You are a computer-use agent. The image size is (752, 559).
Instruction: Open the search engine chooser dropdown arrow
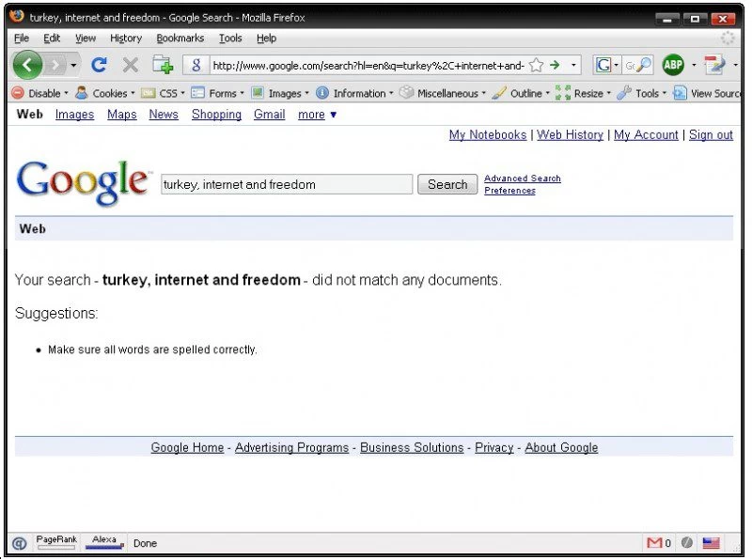[617, 65]
